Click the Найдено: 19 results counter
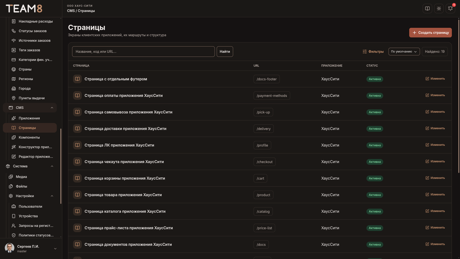460x259 pixels. coord(435,51)
